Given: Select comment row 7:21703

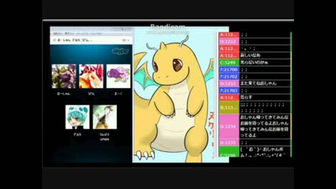Looking at the screenshot, I should click(254, 90).
